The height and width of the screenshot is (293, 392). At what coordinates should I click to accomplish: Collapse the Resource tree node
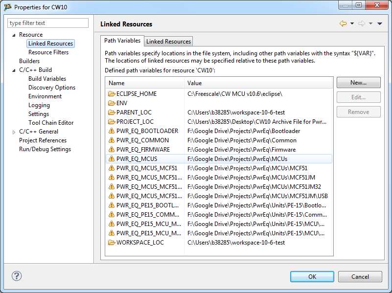pos(14,35)
